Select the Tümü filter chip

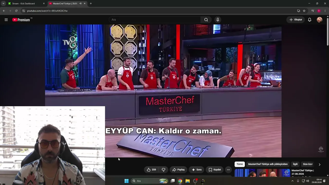[x=240, y=164]
